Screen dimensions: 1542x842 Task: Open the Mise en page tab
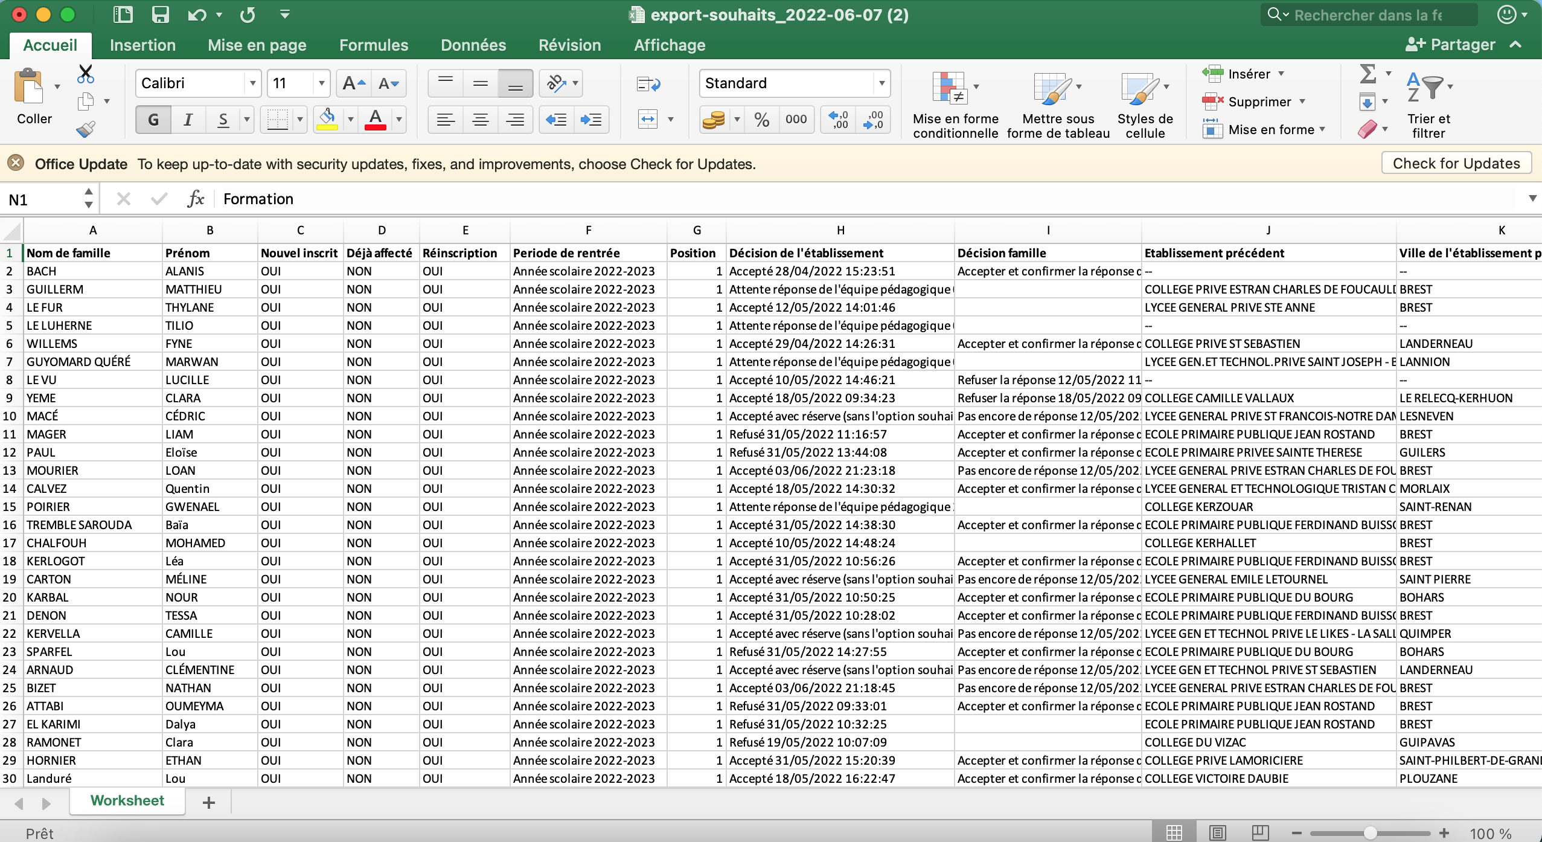coord(257,45)
